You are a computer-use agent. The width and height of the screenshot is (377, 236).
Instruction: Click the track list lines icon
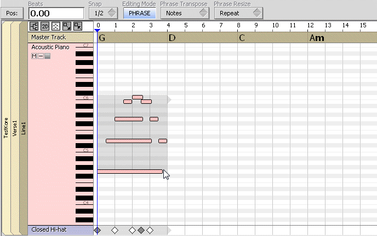pyautogui.click(x=56, y=26)
